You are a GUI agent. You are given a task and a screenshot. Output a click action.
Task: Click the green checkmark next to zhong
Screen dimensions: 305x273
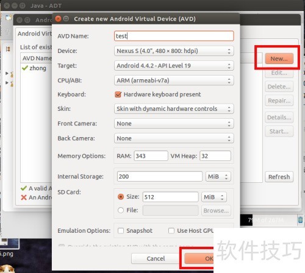pos(25,68)
